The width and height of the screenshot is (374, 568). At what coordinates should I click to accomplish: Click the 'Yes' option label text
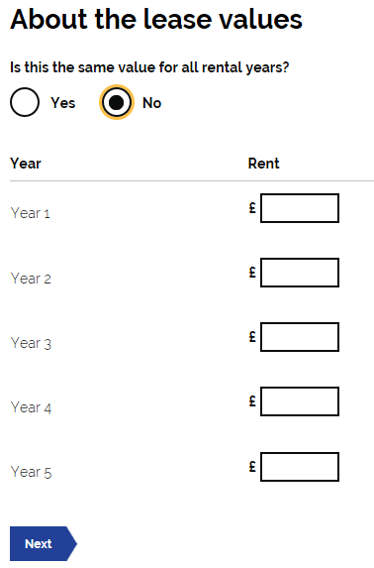tap(63, 103)
